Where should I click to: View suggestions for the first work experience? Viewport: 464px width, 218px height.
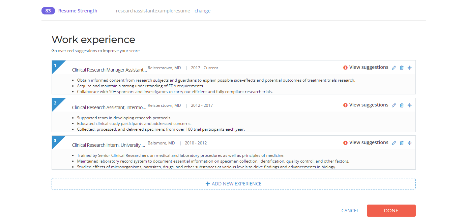(368, 68)
